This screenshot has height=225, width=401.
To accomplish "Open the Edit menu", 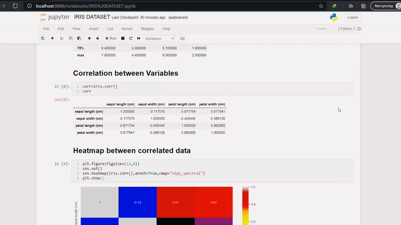I will pyautogui.click(x=61, y=29).
